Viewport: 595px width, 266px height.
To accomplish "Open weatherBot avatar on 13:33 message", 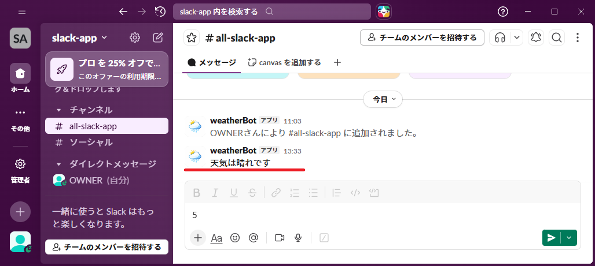I will pos(195,156).
